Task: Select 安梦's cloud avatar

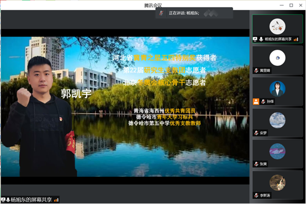Action: coord(277,120)
